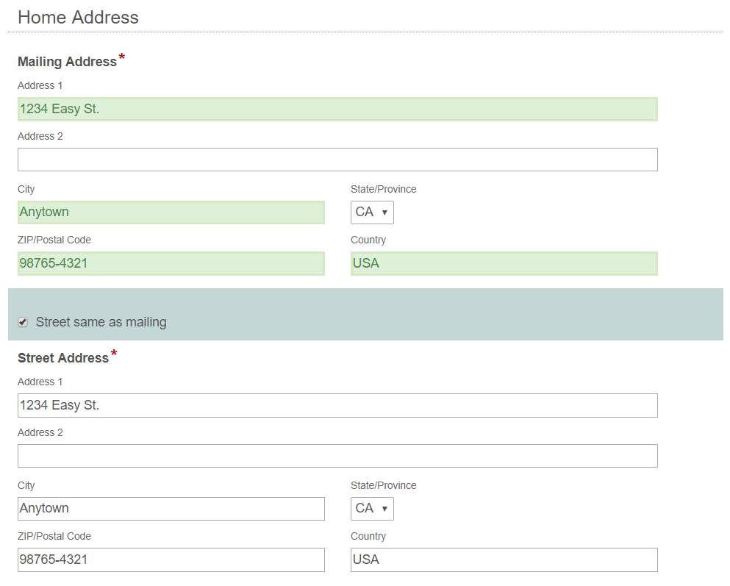Click the Mailing Address 1 input field
This screenshot has width=730, height=586.
[337, 110]
